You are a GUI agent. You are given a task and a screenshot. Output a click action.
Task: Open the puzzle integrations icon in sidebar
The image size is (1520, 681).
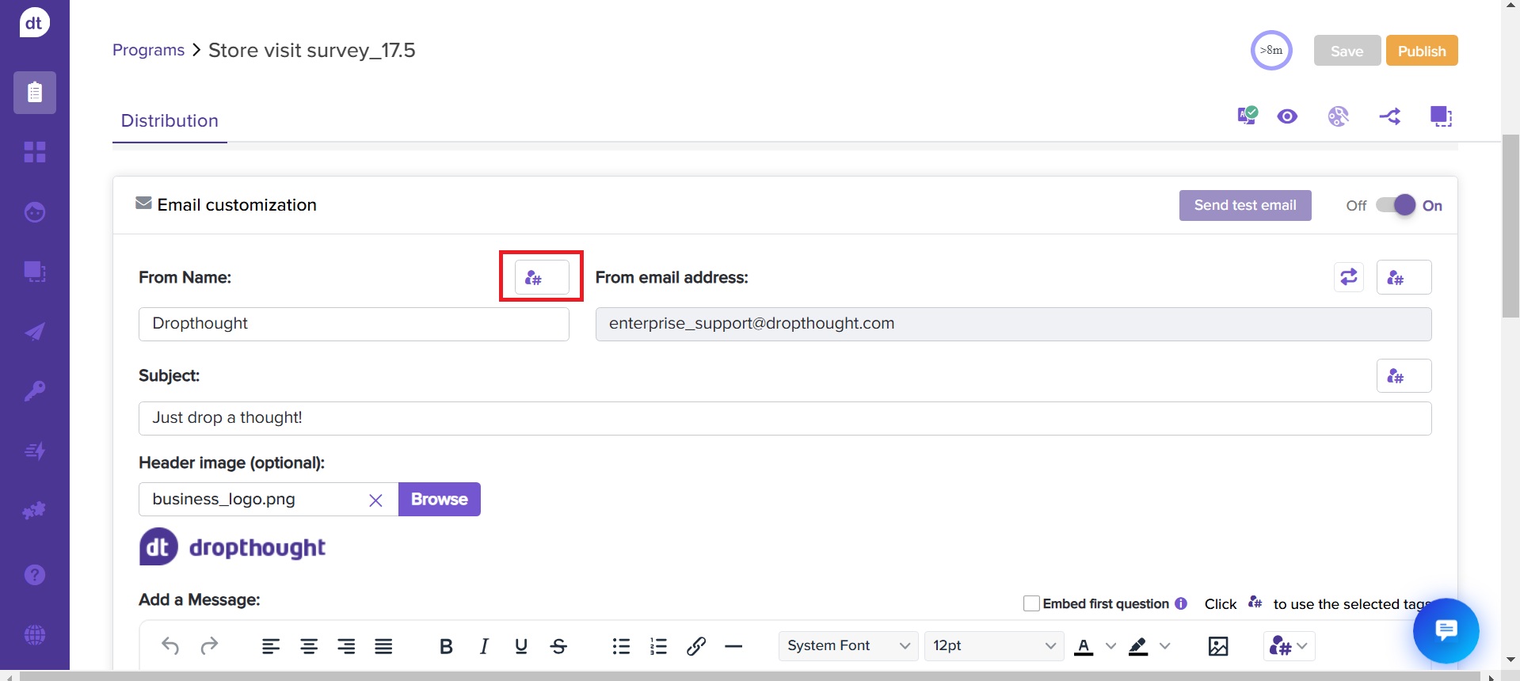coord(35,511)
